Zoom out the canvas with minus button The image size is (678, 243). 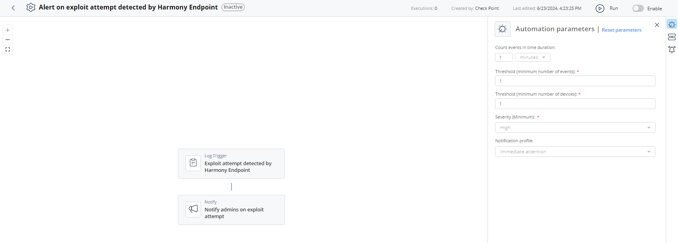click(x=8, y=40)
